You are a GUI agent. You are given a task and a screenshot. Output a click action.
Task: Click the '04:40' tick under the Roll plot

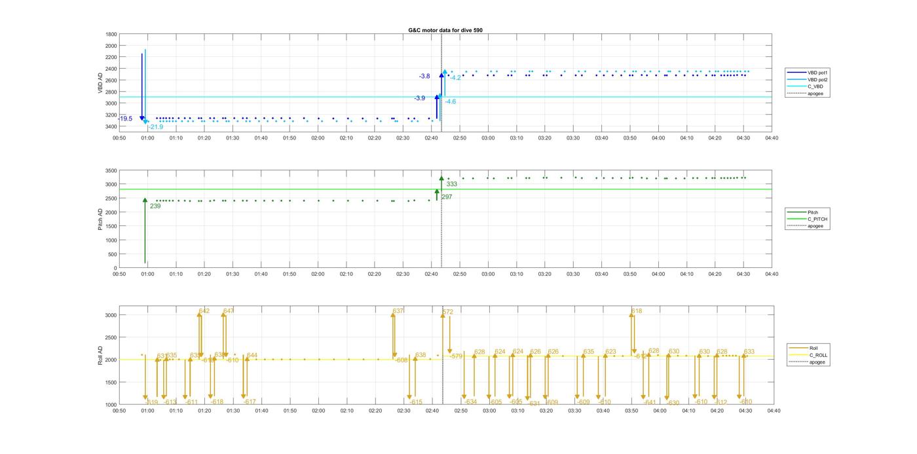coord(774,411)
